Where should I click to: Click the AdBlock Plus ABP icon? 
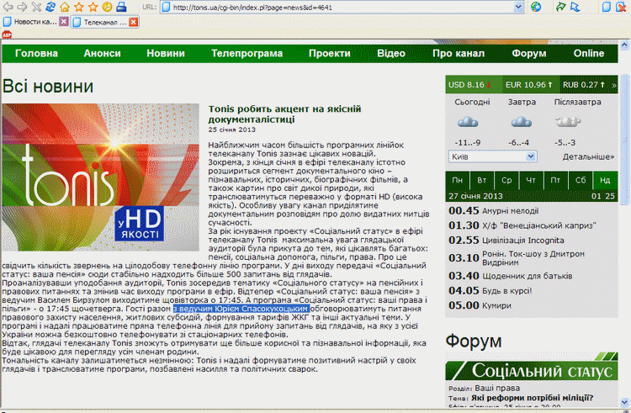click(6, 35)
